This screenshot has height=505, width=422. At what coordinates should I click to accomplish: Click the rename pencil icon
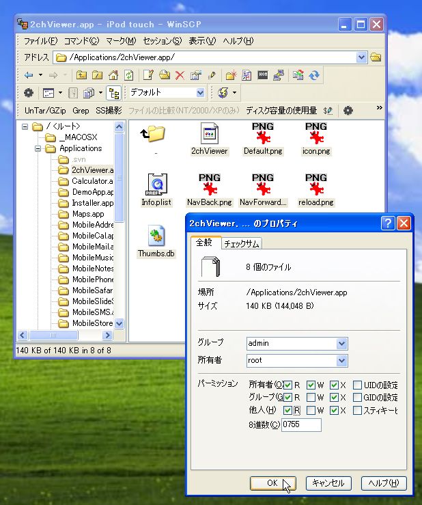coord(212,76)
